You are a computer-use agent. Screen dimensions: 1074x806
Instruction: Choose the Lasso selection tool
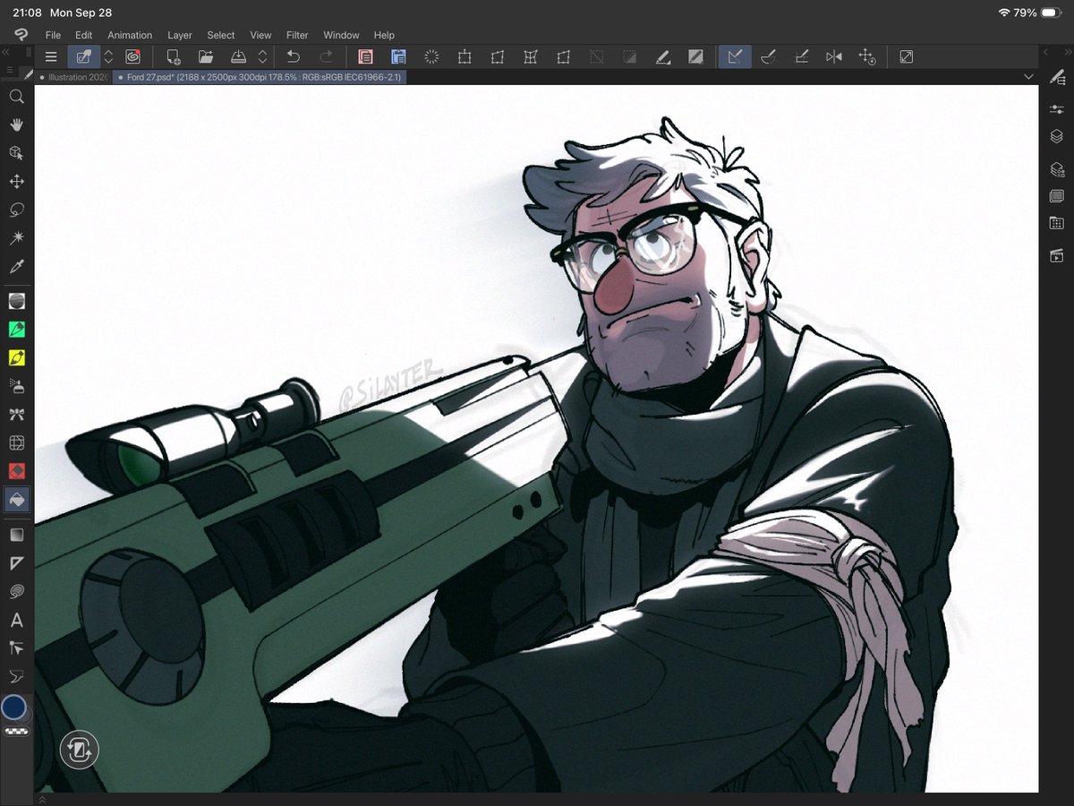pyautogui.click(x=16, y=210)
